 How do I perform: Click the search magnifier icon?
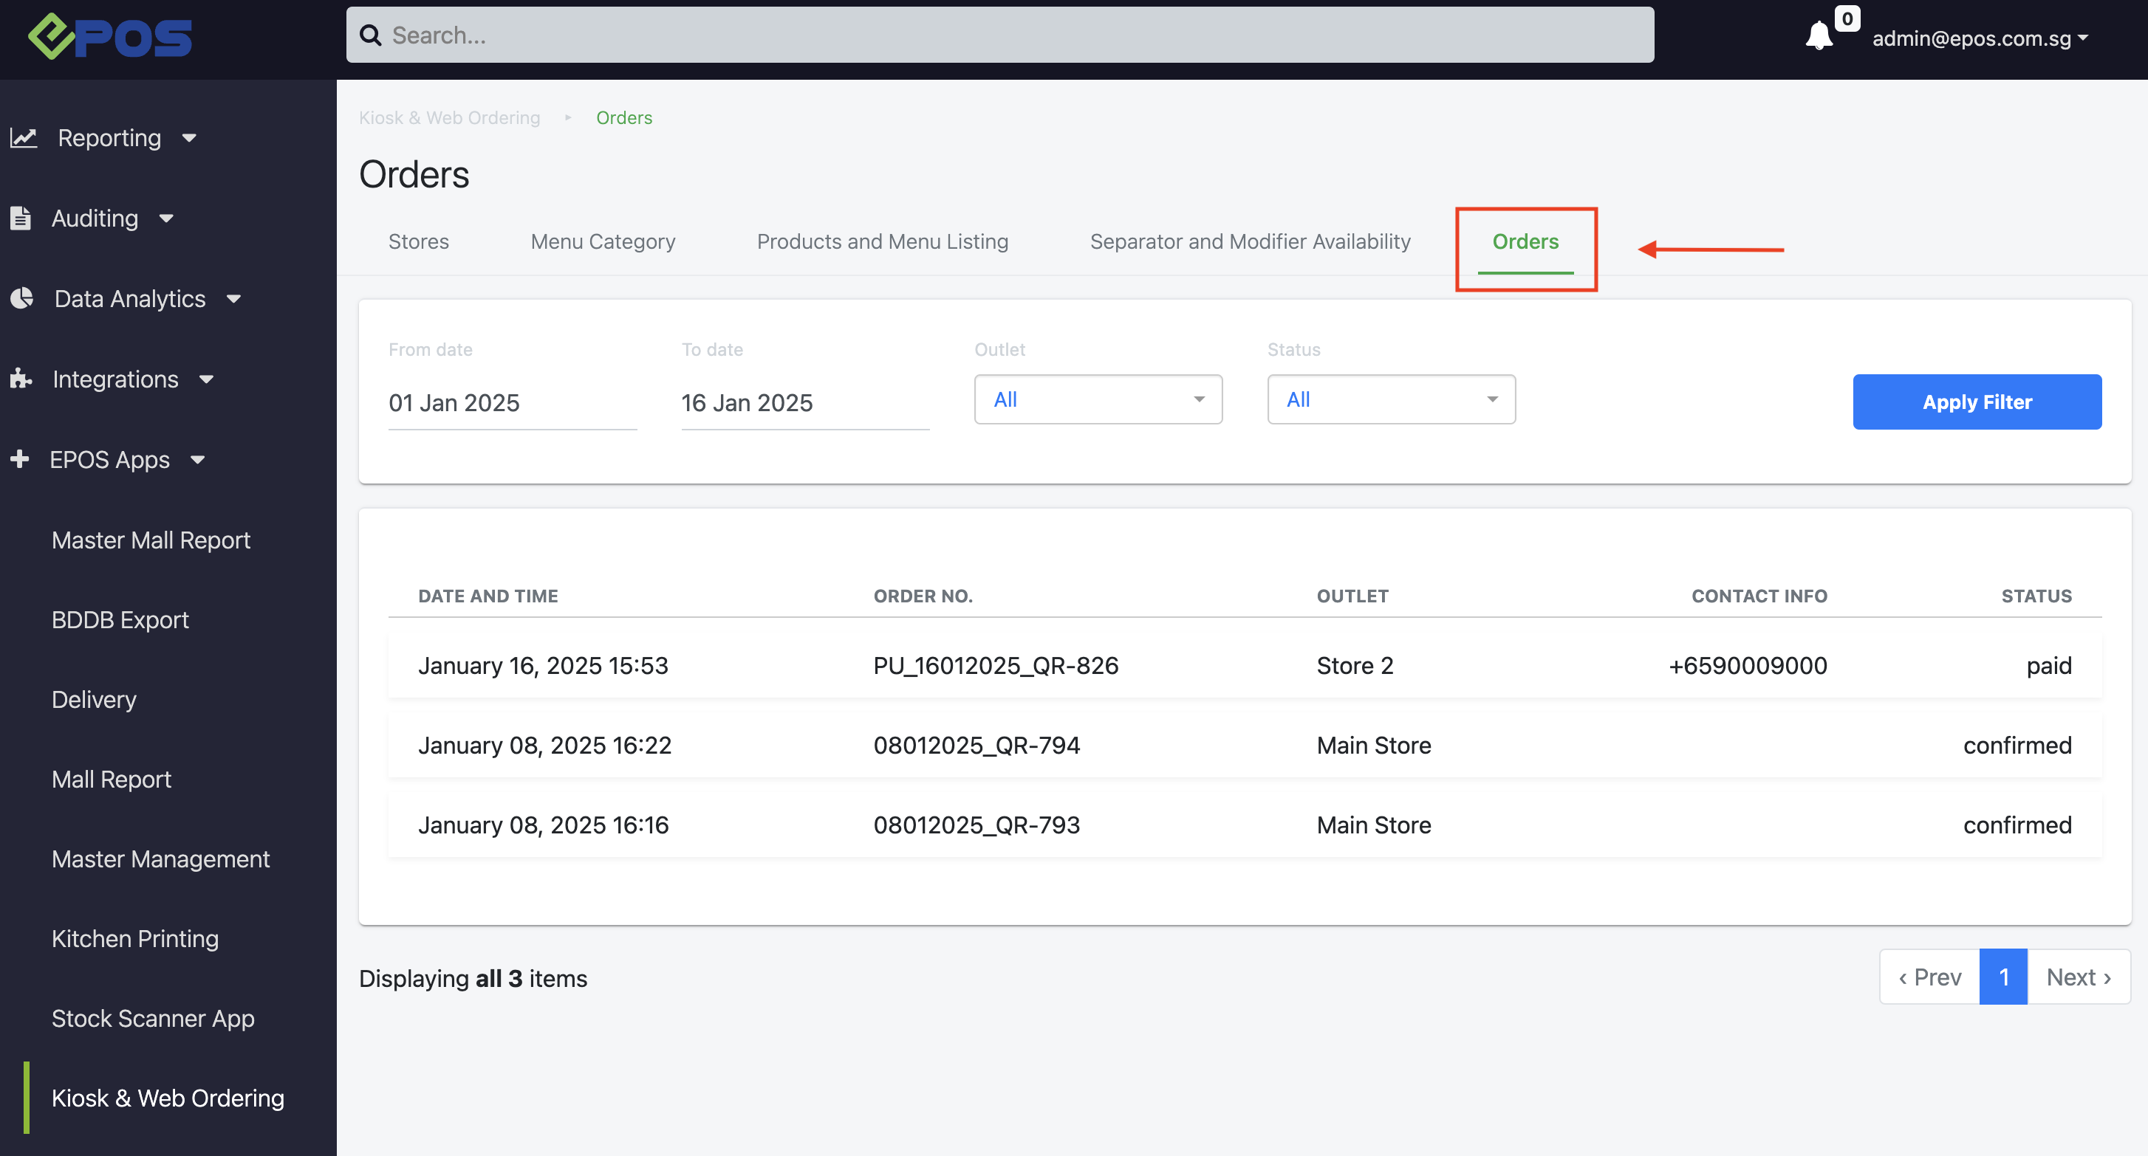370,35
